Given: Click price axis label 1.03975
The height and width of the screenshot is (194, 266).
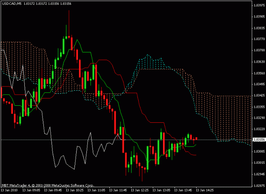Looking at the screenshot, I should 259,6.
